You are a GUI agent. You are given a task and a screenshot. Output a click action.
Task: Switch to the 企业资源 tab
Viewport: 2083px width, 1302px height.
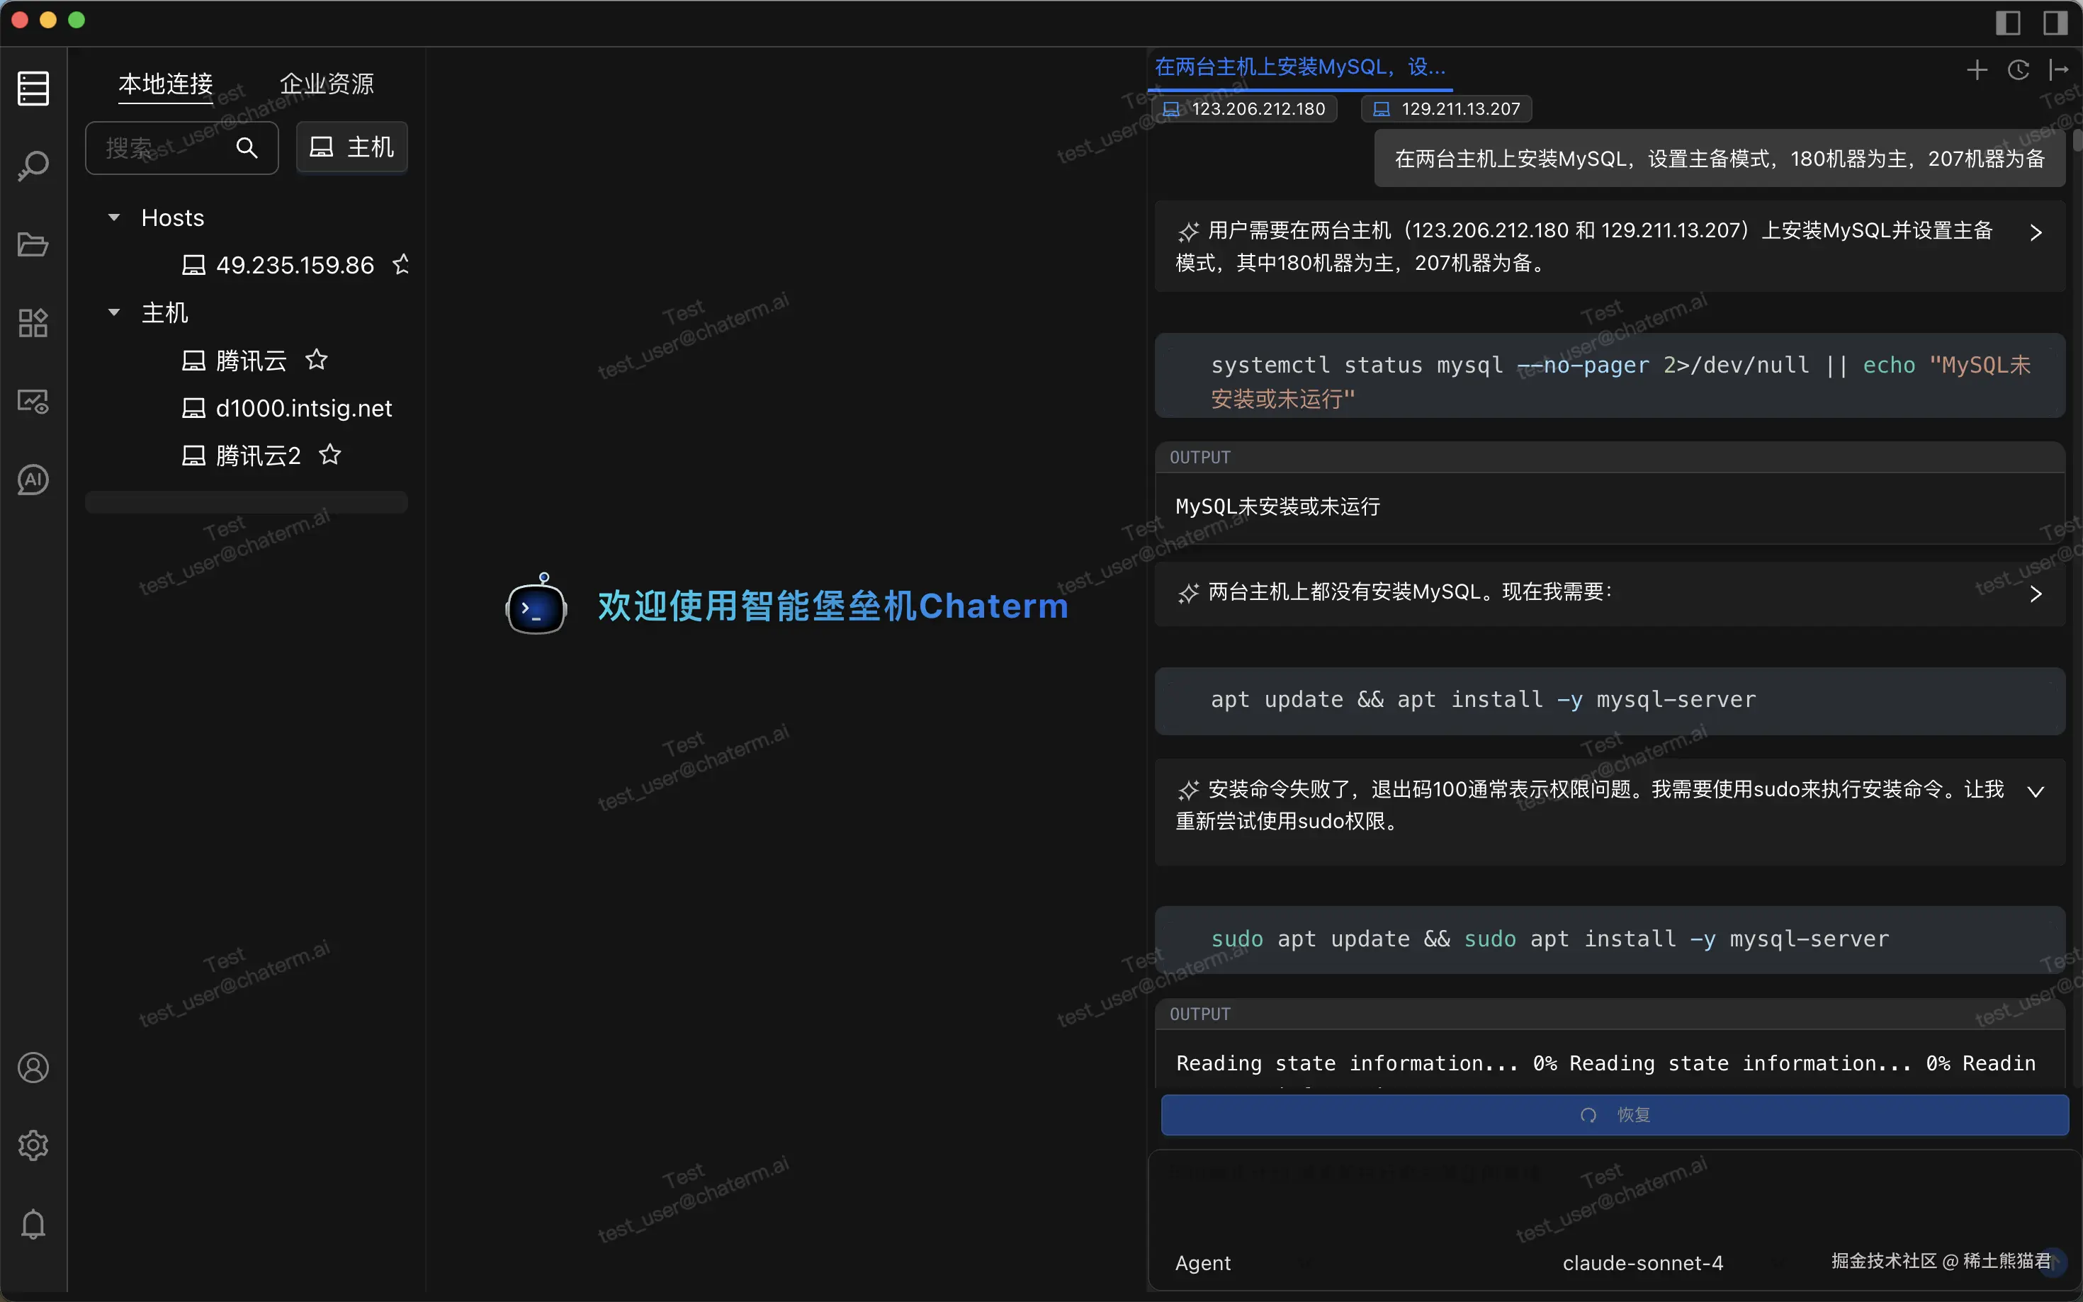click(327, 84)
